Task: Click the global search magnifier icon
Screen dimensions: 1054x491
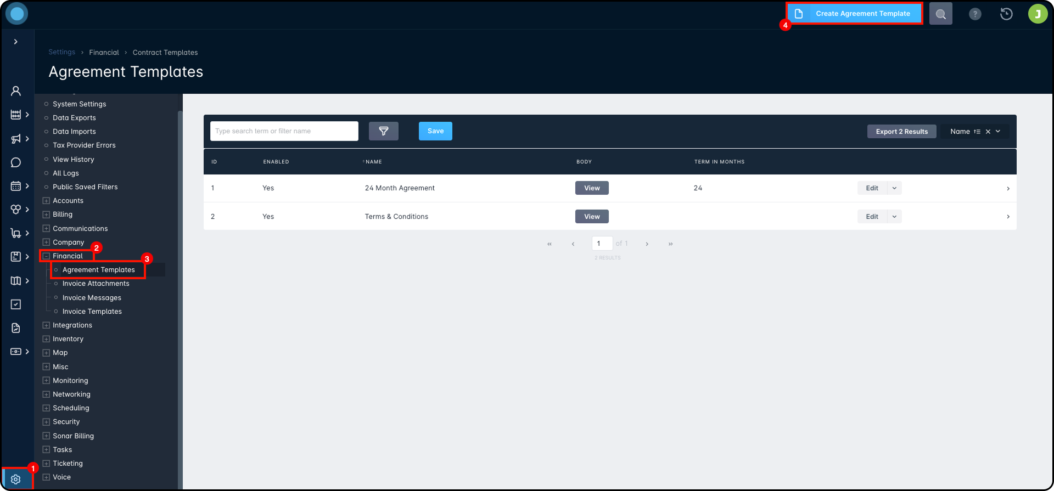Action: coord(941,14)
